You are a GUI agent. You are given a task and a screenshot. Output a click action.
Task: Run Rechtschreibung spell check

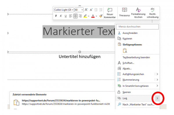[153, 13]
